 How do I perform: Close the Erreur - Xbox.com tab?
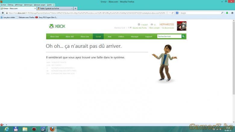(x=35, y=8)
